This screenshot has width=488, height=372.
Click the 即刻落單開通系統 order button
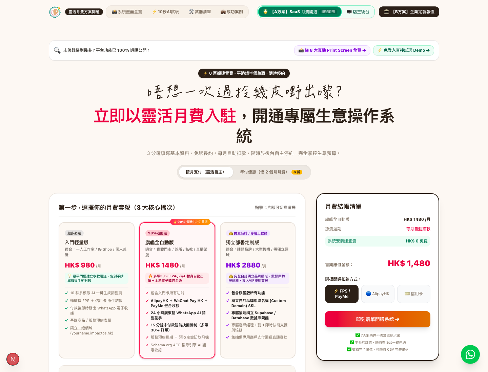pos(378,319)
